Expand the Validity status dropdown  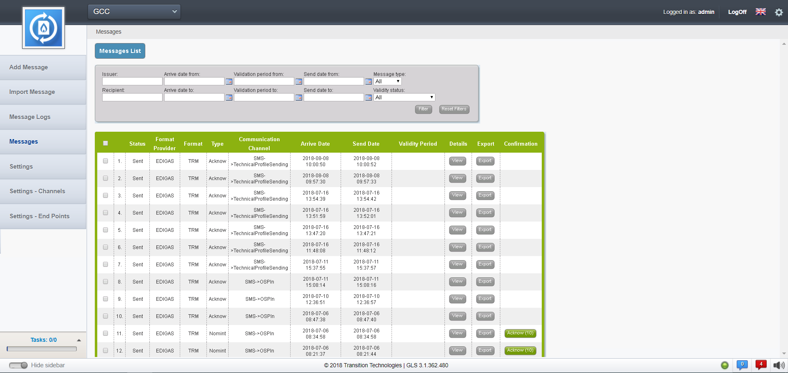(404, 97)
